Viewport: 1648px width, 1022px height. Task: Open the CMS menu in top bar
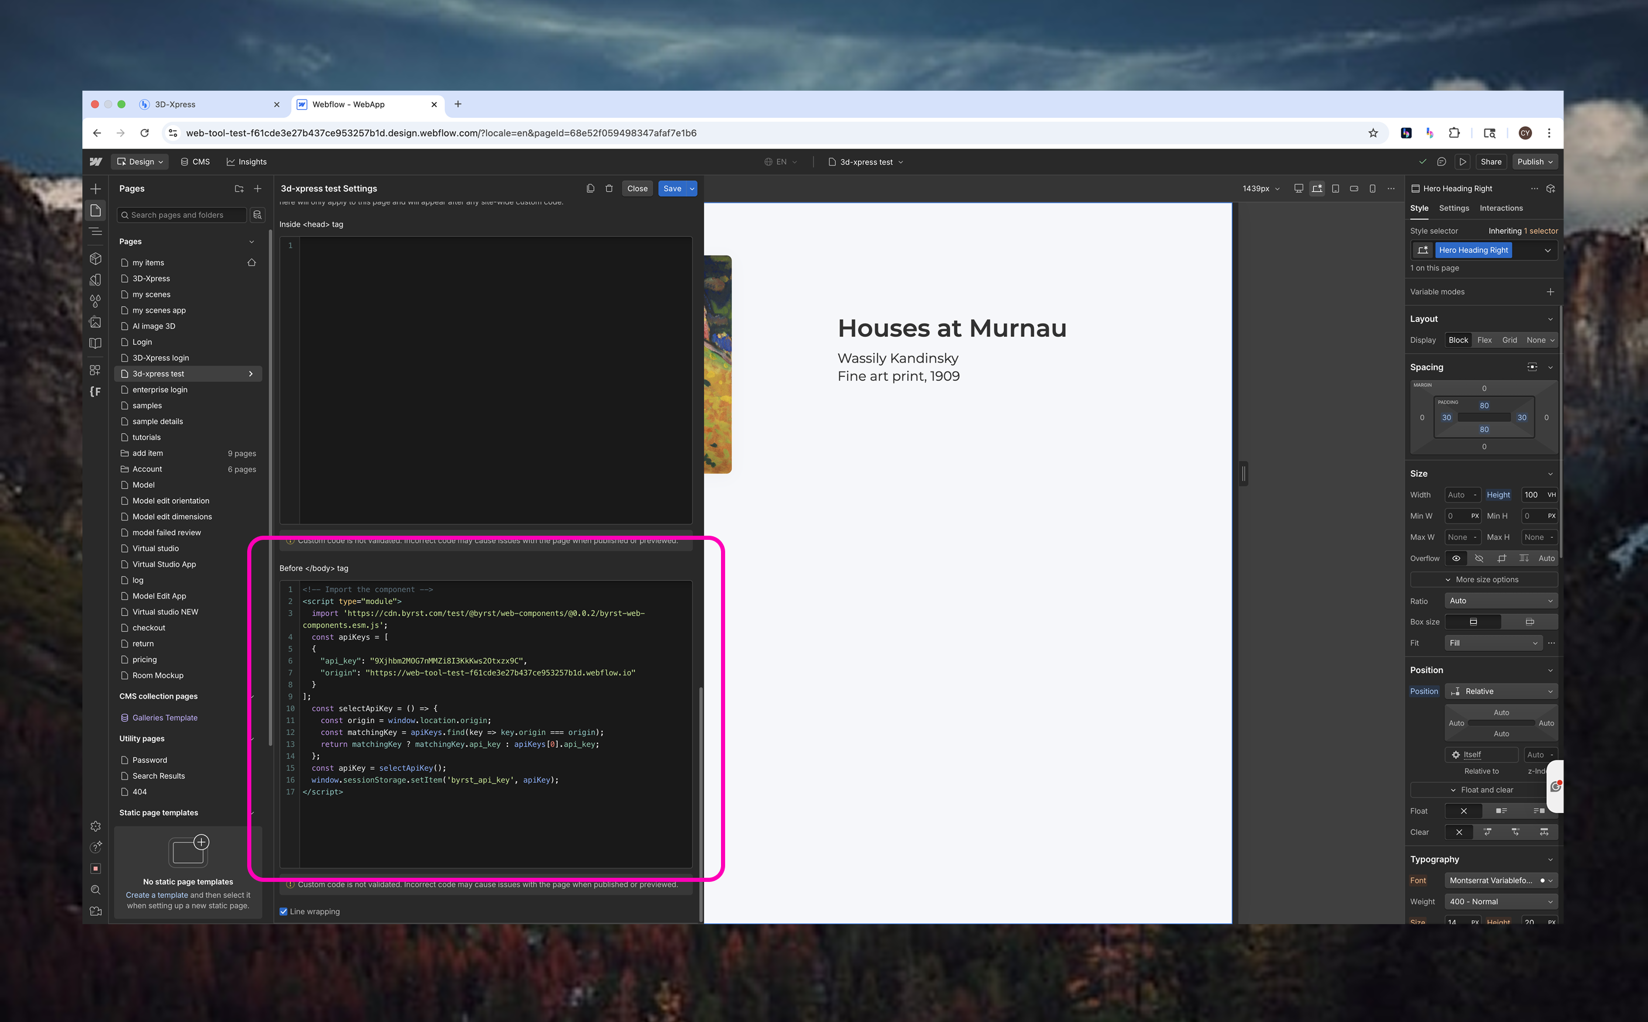195,162
